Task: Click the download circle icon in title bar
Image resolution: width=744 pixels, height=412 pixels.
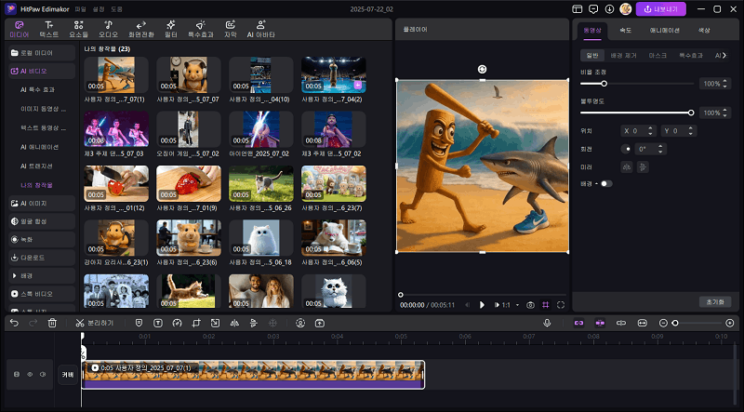Action: 609,9
